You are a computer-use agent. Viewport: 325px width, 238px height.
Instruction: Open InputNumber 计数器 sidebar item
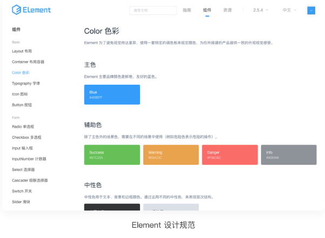[29, 159]
